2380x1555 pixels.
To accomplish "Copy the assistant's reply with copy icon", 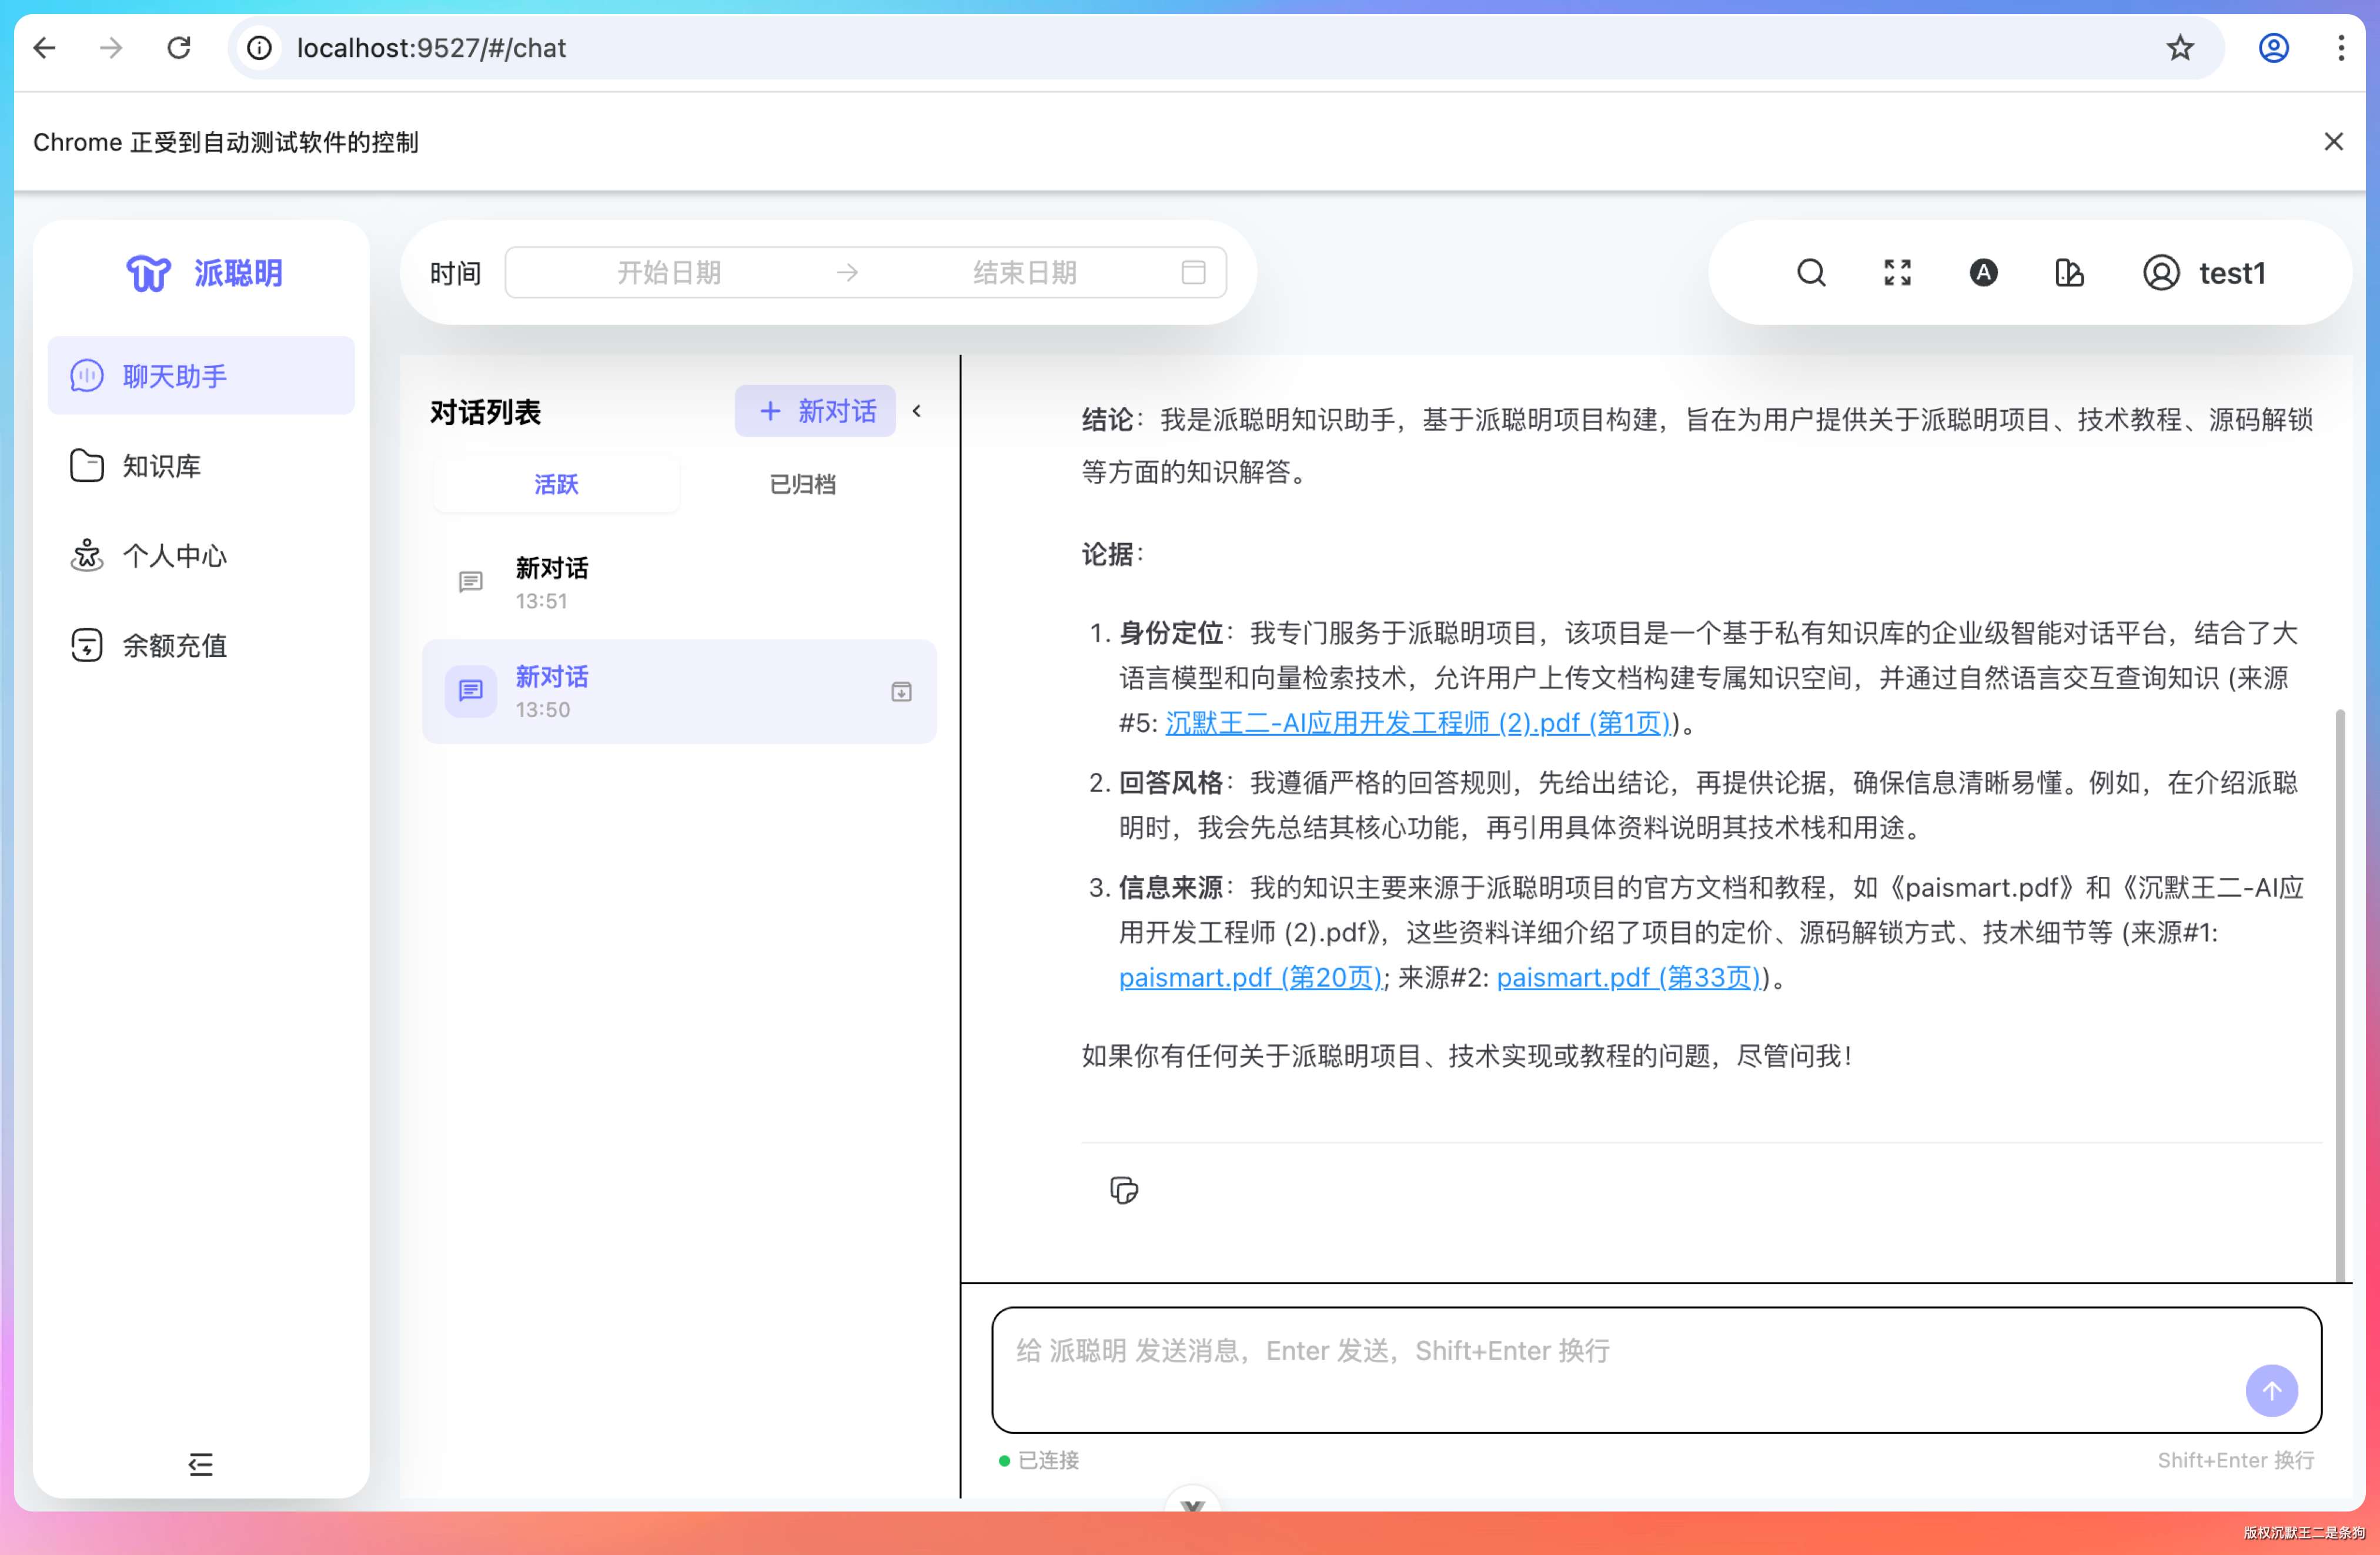I will pos(1123,1190).
